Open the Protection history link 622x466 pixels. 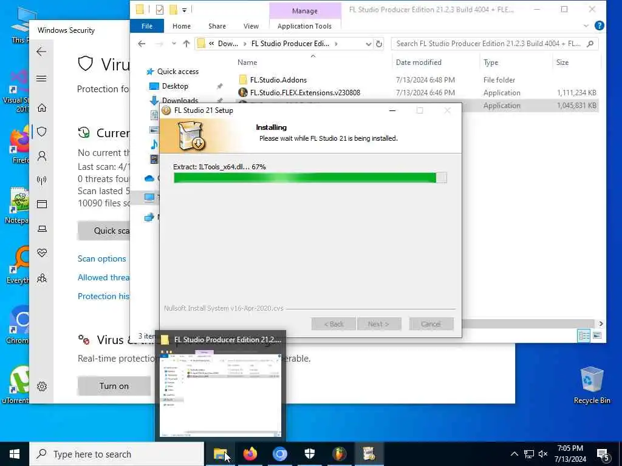pyautogui.click(x=103, y=296)
